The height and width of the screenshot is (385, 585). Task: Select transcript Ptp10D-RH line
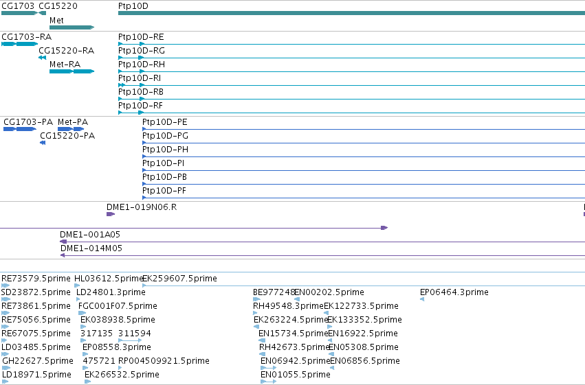(x=351, y=71)
